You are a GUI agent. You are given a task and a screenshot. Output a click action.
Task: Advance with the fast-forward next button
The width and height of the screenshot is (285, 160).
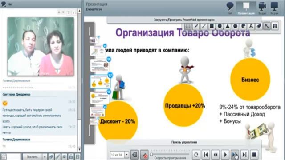coord(235,155)
